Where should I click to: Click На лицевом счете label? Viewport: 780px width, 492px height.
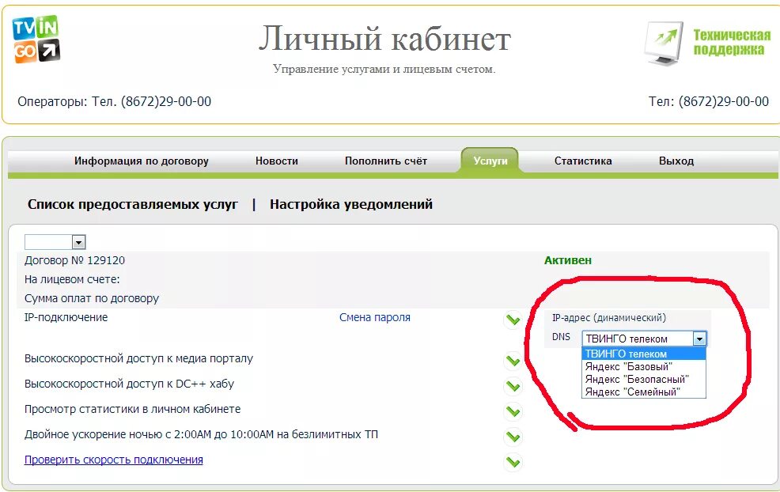[x=72, y=279]
